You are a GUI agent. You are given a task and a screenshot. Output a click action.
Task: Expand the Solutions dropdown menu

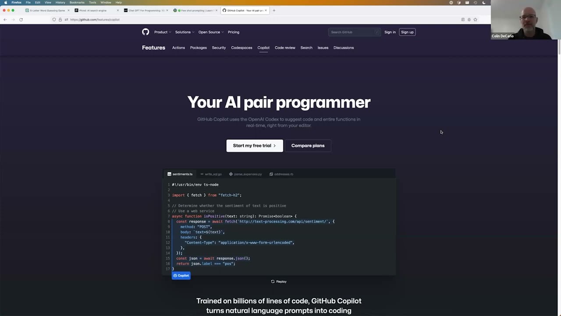click(x=185, y=32)
